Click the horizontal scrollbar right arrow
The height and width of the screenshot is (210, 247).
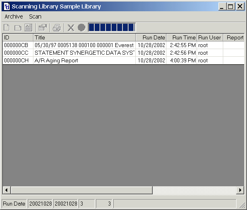[240, 190]
